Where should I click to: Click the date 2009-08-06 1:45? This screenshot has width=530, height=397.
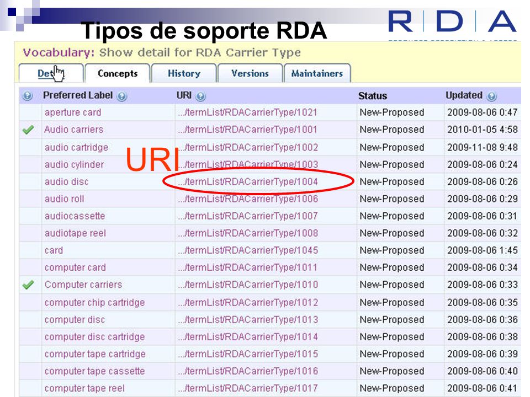pos(483,250)
